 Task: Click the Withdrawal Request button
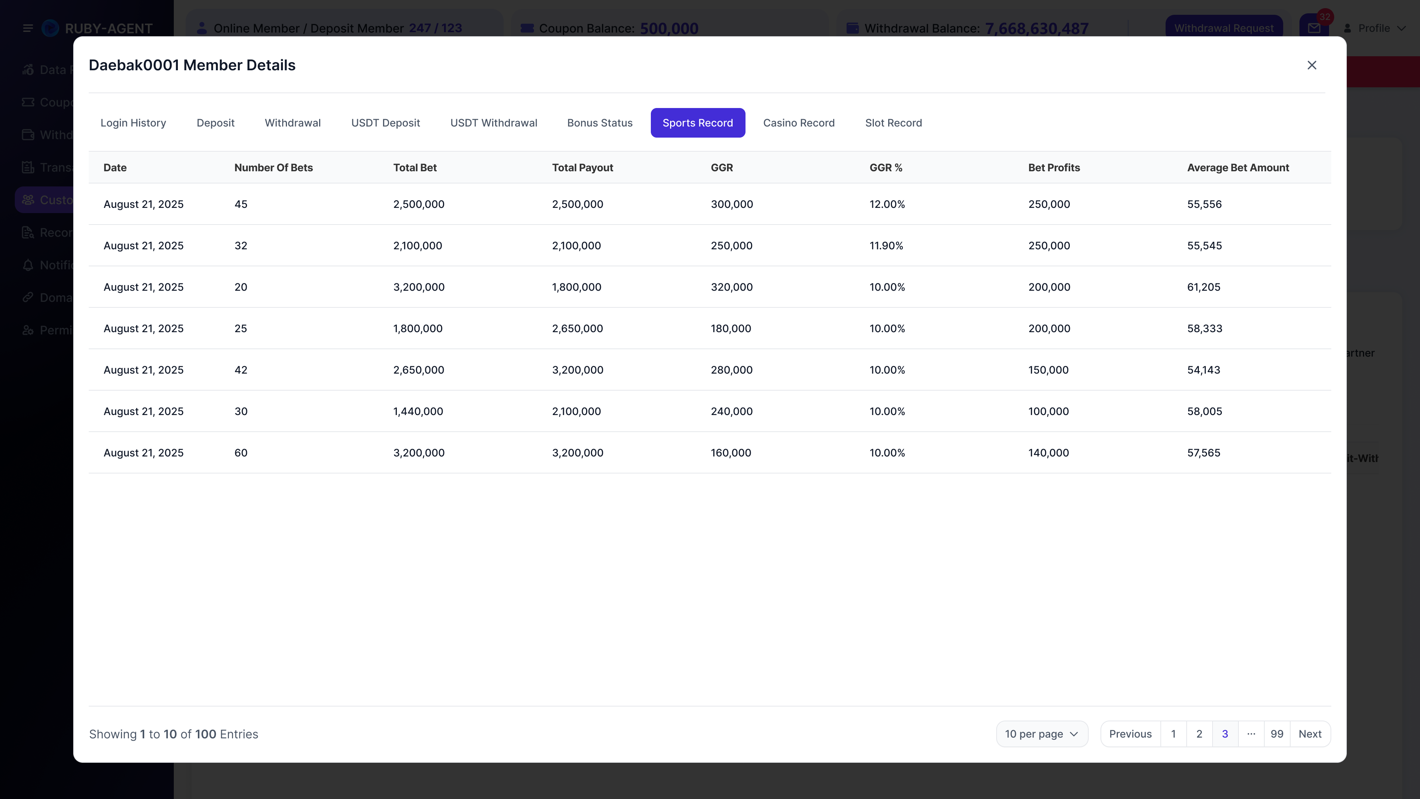pyautogui.click(x=1224, y=28)
